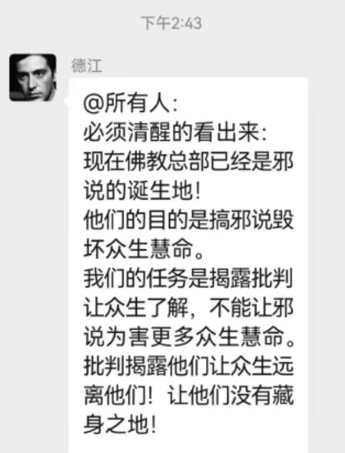This screenshot has height=453, width=345.
Task: Tap the 下午2:43 timestamp
Action: click(171, 23)
